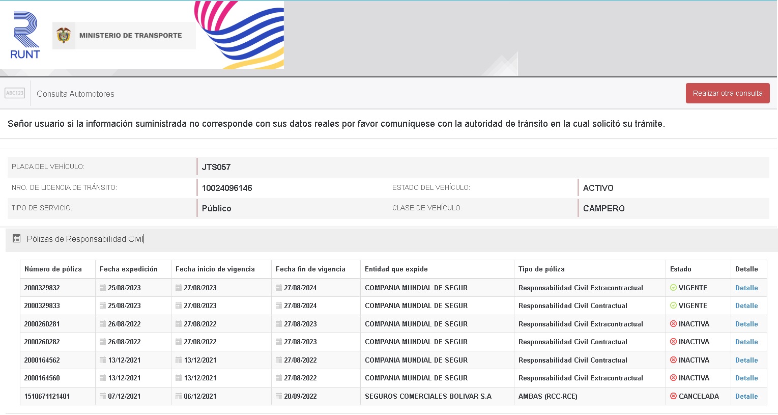Screen dimensions: 778x415
Task: Click the ABC123 license plate icon
Action: pyautogui.click(x=15, y=93)
